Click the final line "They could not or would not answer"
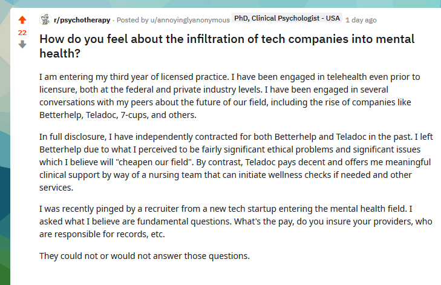The height and width of the screenshot is (285, 441). pyautogui.click(x=145, y=255)
